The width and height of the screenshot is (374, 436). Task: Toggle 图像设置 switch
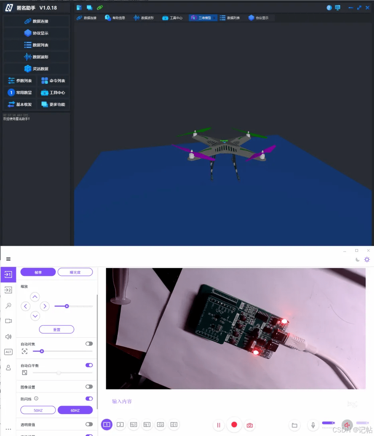click(x=89, y=387)
